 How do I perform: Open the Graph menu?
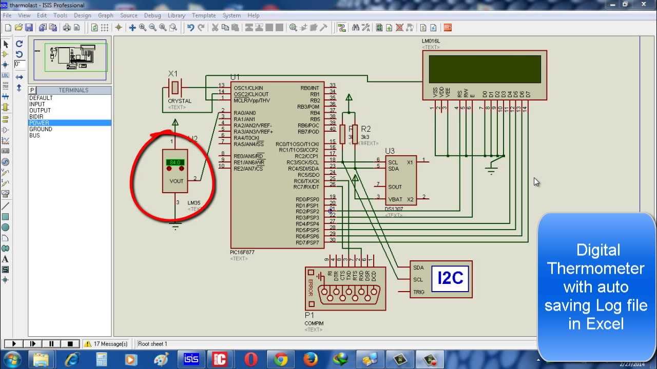[x=106, y=15]
